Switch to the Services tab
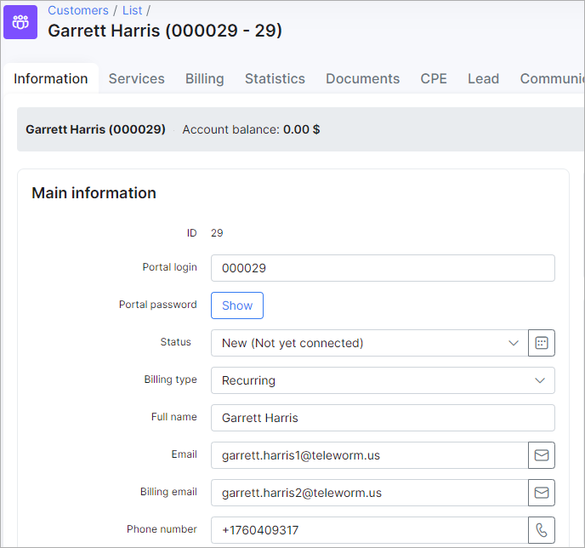The width and height of the screenshot is (585, 548). [x=136, y=78]
